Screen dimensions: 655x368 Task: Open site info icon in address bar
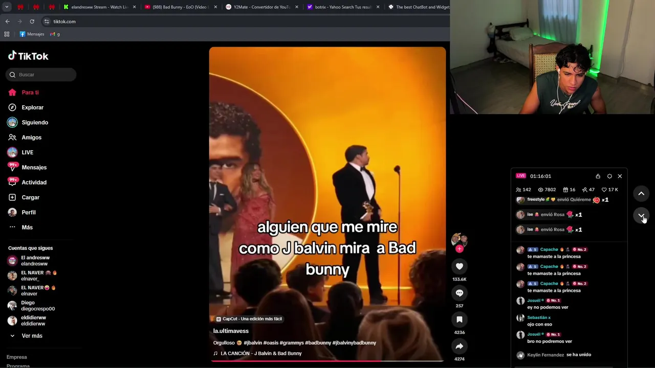coord(47,21)
